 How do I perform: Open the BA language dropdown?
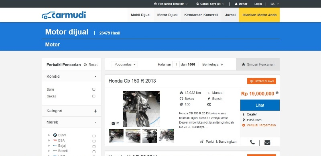click(x=274, y=4)
